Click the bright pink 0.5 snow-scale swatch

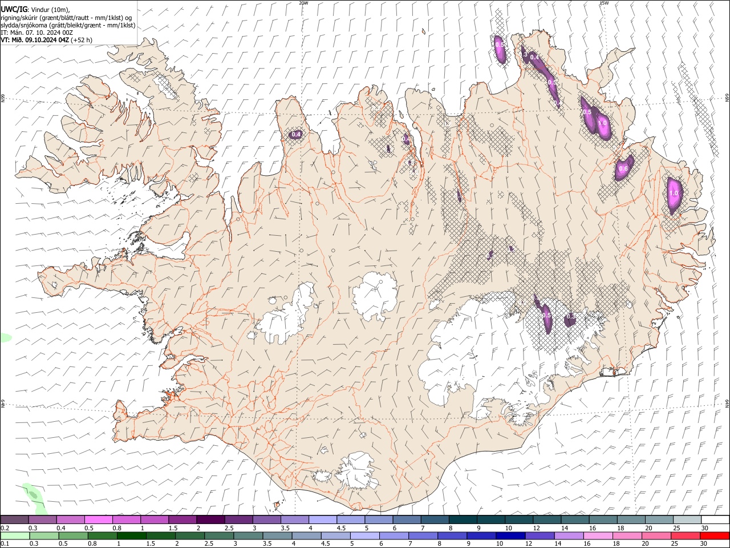[99, 519]
